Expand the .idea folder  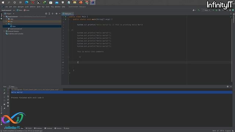pyautogui.click(x=6, y=19)
